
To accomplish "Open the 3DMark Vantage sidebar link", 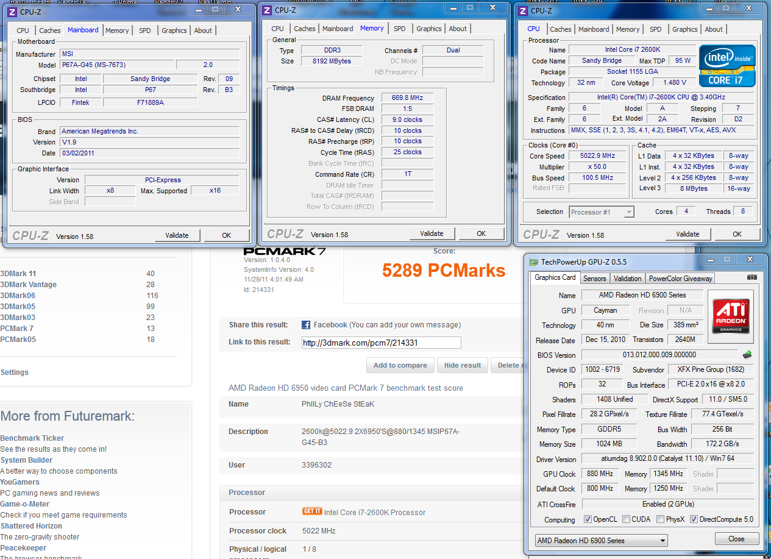I will pyautogui.click(x=28, y=285).
